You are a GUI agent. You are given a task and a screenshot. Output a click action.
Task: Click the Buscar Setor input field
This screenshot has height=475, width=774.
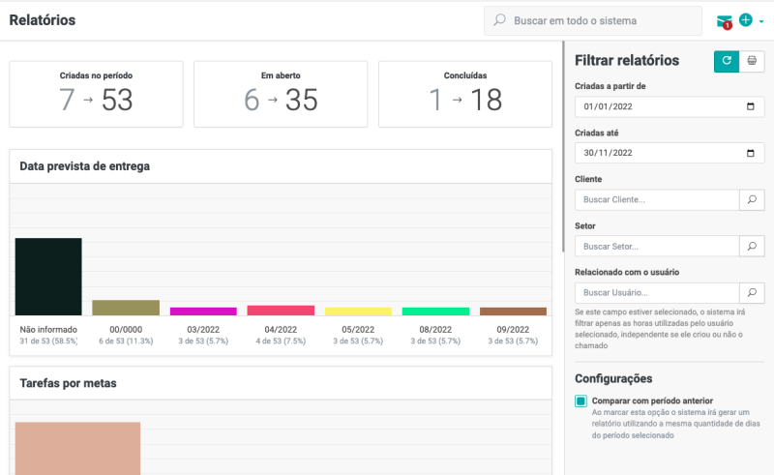click(x=656, y=246)
